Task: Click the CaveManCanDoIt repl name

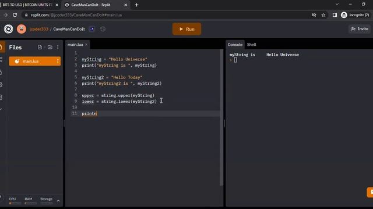Action: pos(69,29)
